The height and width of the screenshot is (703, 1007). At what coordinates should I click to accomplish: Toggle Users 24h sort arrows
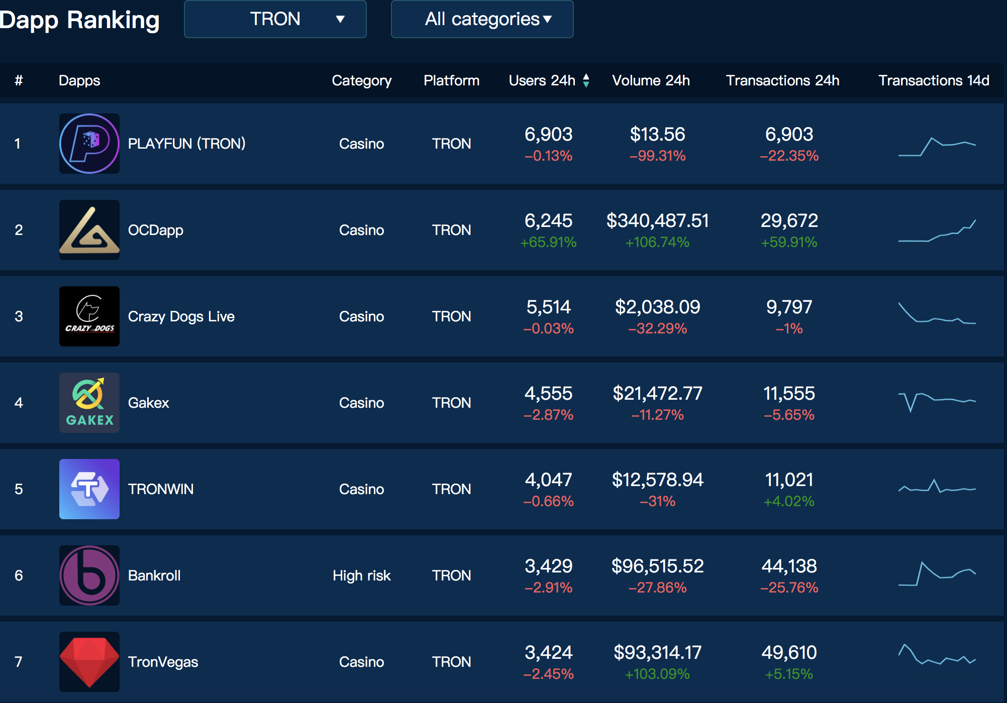(586, 80)
